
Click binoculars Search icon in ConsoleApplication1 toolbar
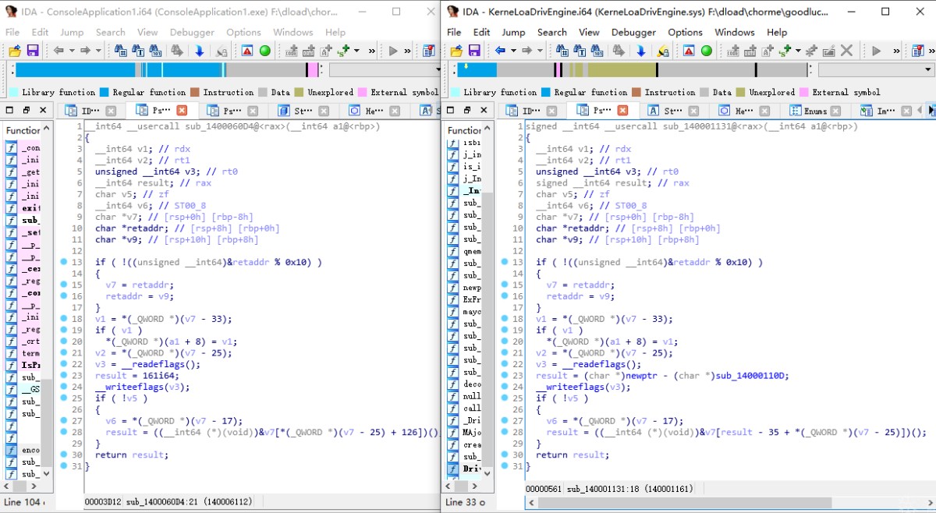coord(120,51)
